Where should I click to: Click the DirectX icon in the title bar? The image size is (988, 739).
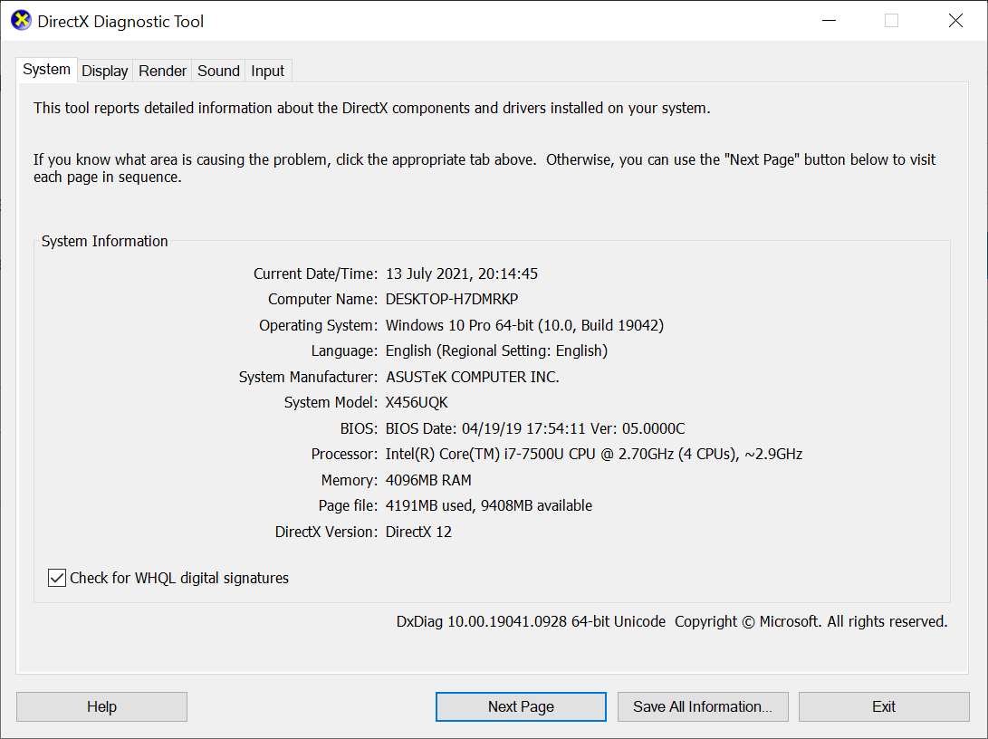point(20,21)
